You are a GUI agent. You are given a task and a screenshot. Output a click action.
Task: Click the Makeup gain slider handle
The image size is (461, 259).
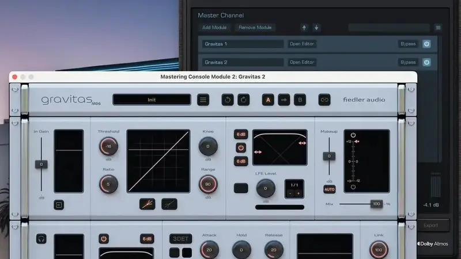329,156
